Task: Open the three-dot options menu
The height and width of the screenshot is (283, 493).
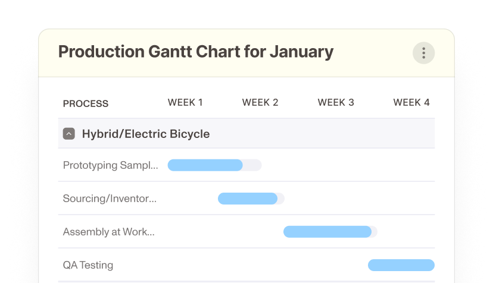Action: (x=423, y=53)
